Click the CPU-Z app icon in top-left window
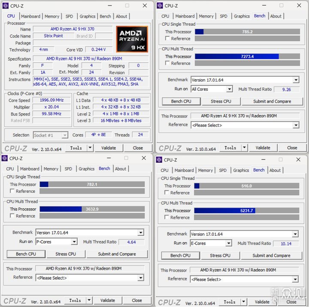 pyautogui.click(x=5, y=6)
